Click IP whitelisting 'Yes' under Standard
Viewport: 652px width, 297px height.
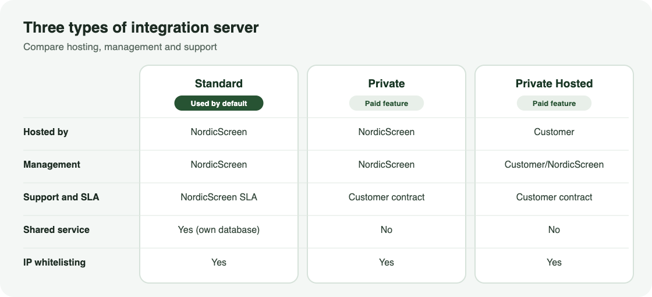tap(219, 262)
